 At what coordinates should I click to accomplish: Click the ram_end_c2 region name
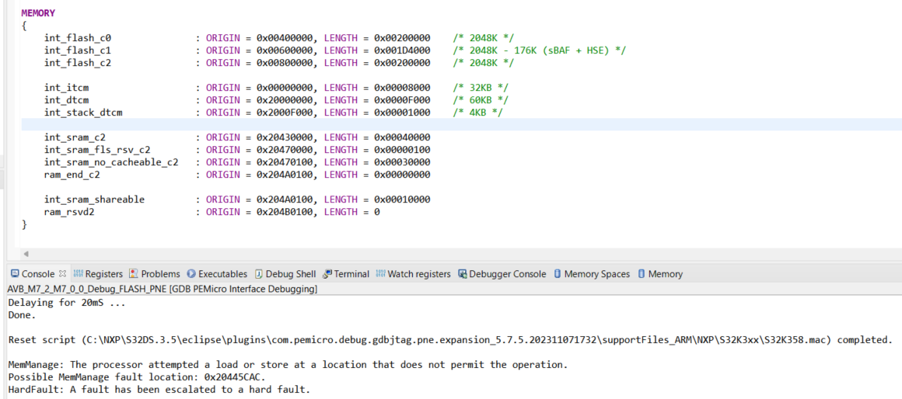tap(72, 175)
